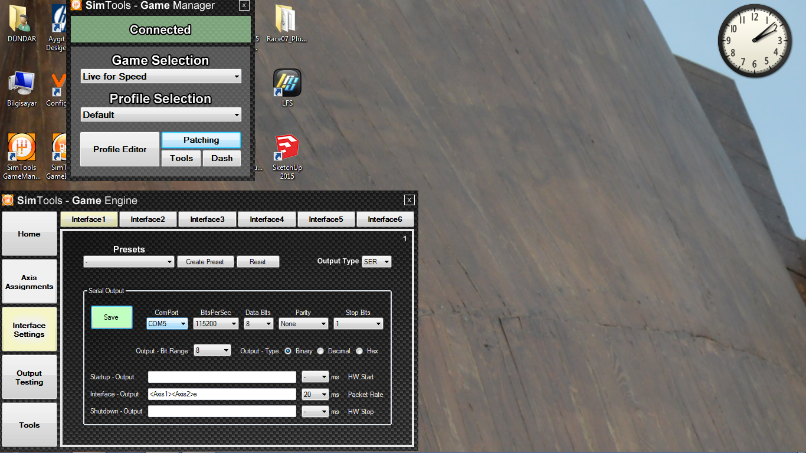This screenshot has width=806, height=453.
Task: Open the DÜNDAR user folder icon
Action: coord(22,24)
